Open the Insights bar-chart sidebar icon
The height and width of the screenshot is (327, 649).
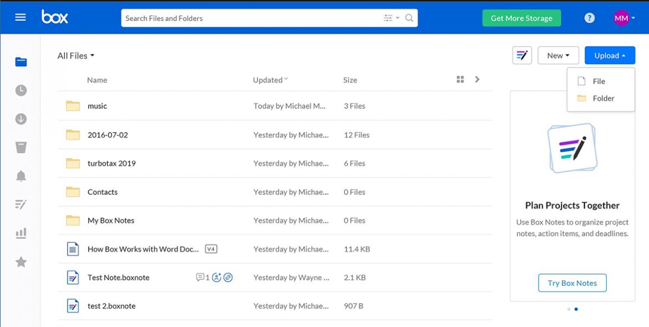(21, 233)
